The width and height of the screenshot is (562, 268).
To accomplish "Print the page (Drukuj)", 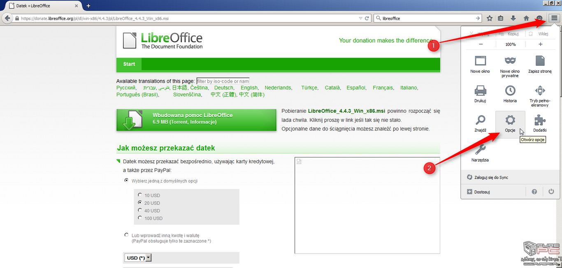I will (x=480, y=94).
